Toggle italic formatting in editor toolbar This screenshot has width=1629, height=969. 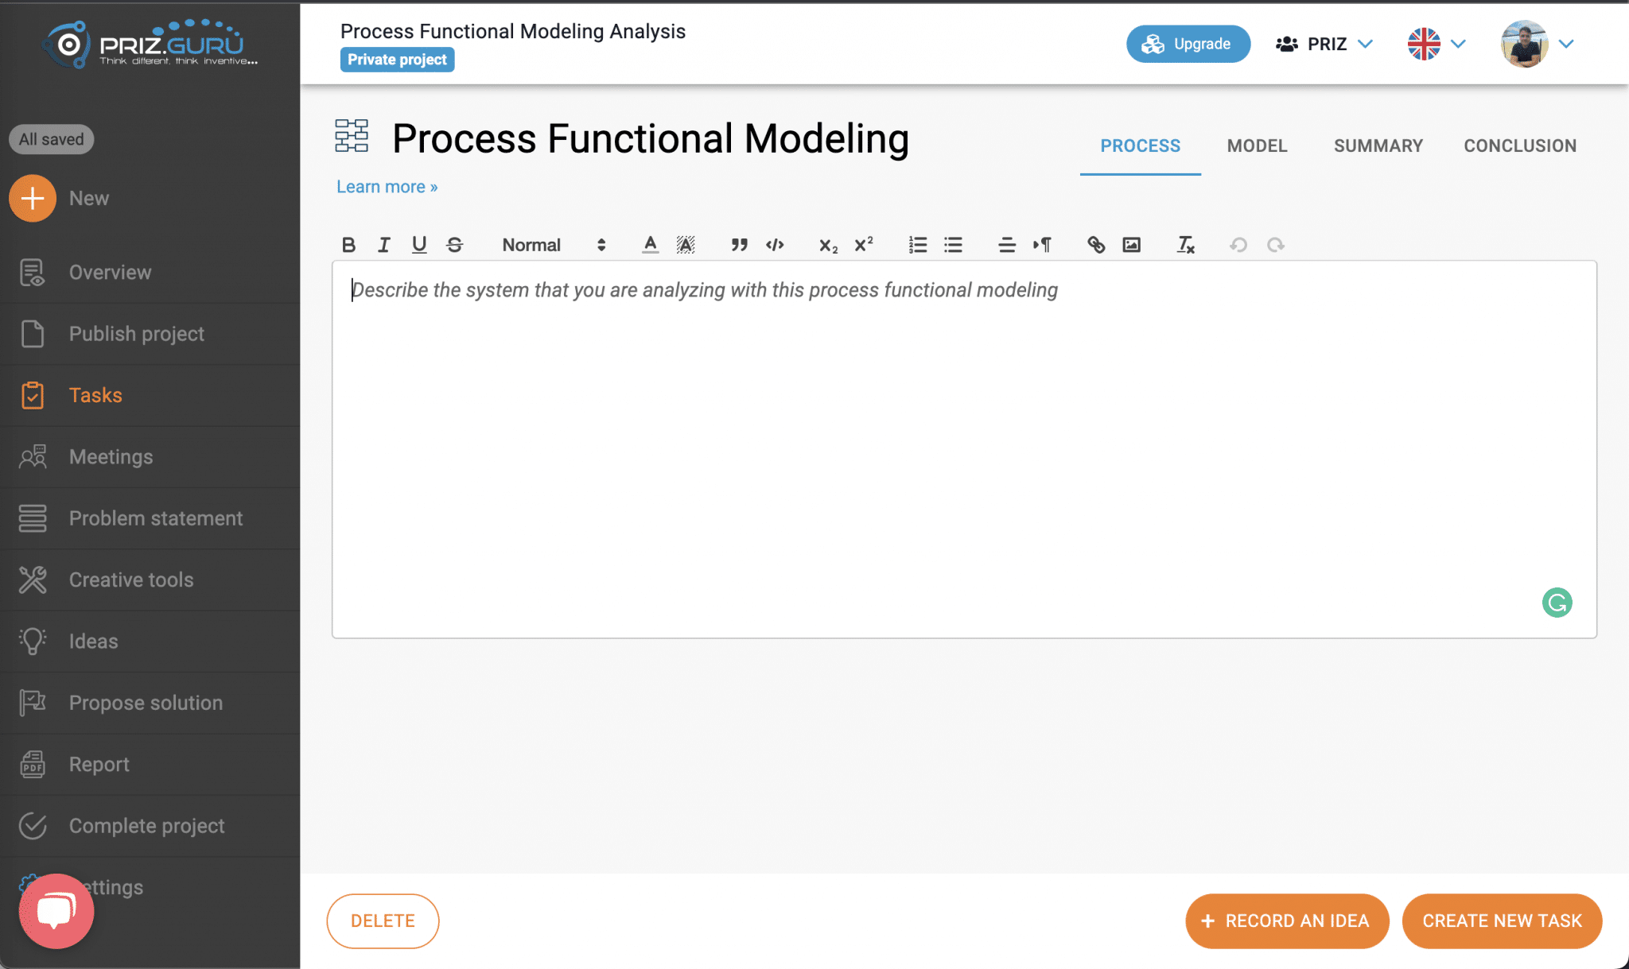(384, 245)
